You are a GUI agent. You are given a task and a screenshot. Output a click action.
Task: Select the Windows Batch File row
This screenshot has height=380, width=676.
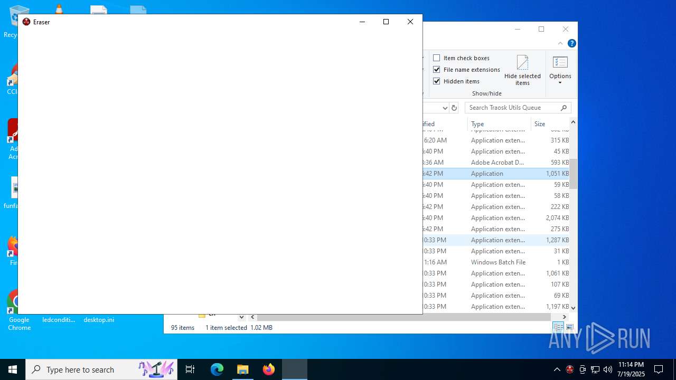click(x=496, y=262)
